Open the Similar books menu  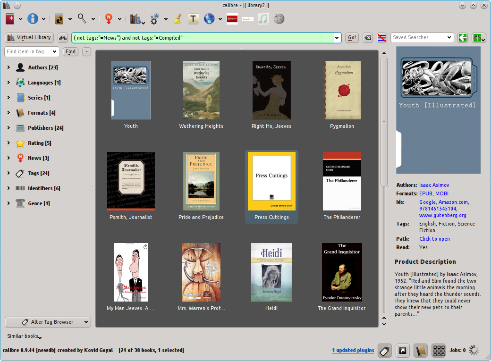pos(25,336)
